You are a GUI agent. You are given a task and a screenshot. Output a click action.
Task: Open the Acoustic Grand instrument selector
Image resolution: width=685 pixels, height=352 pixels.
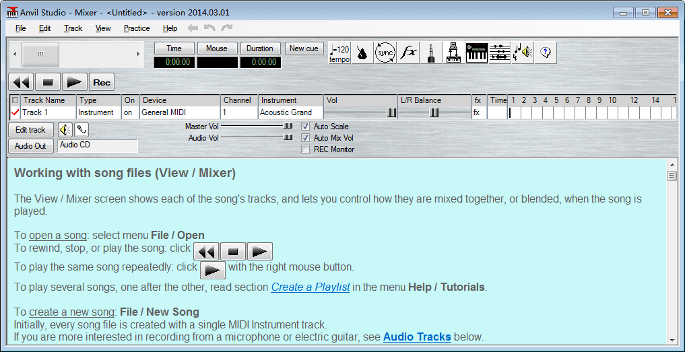pyautogui.click(x=290, y=113)
